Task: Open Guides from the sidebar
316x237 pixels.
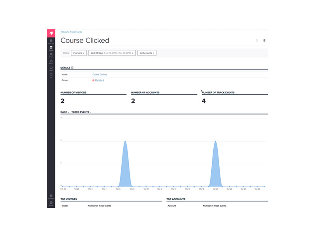Action: click(x=51, y=68)
